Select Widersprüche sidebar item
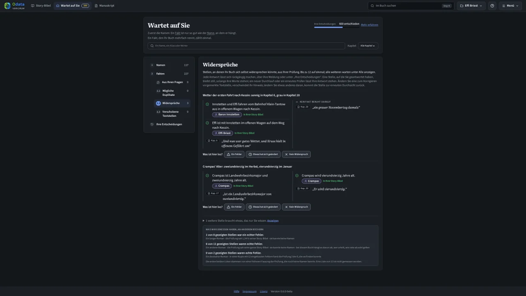Image resolution: width=526 pixels, height=296 pixels. 172,103
